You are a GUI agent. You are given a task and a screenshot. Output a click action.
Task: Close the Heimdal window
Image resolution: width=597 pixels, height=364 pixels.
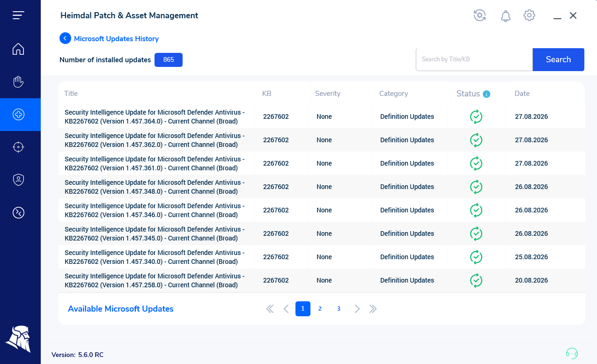coord(573,15)
